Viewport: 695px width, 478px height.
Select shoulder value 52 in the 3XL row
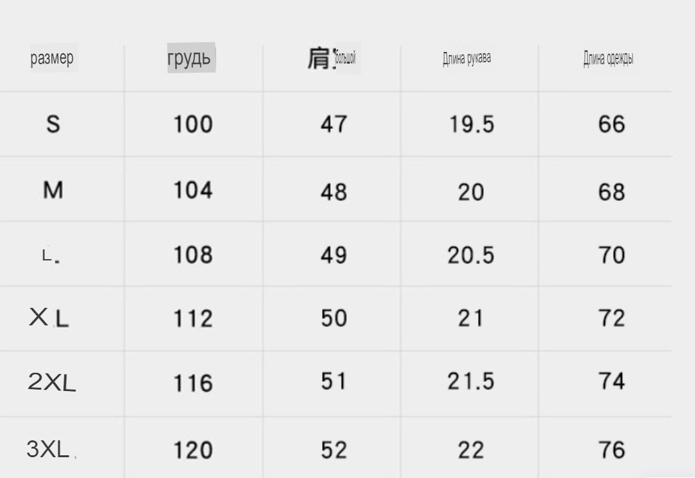click(334, 449)
